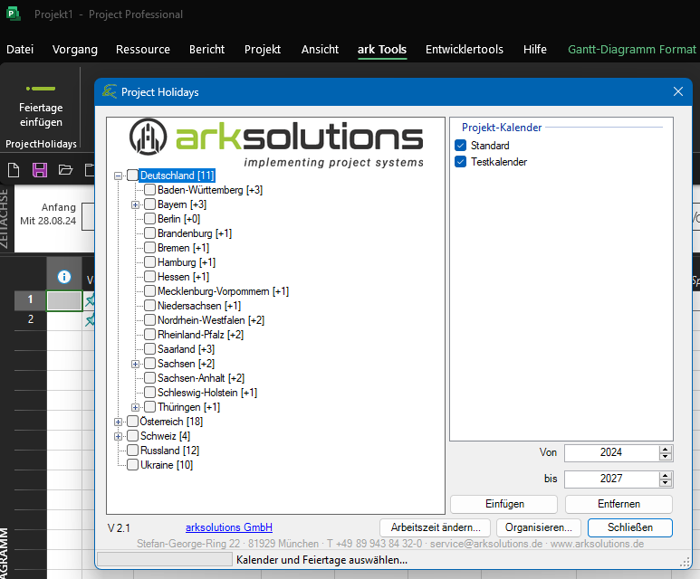700x579 pixels.
Task: Check the Österreich [18] checkbox
Action: coord(132,421)
